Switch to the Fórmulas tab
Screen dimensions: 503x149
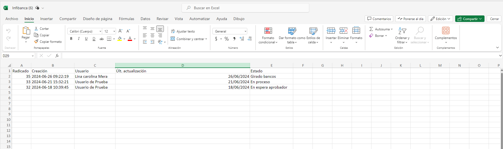tap(126, 19)
